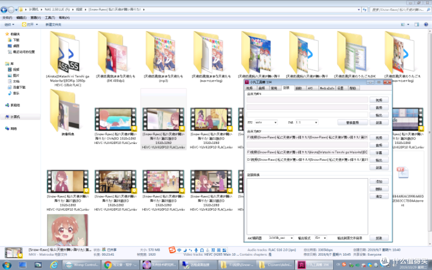Select the 第02話 BD mkv video file
The height and width of the screenshot is (270, 432).
(x=211, y=128)
